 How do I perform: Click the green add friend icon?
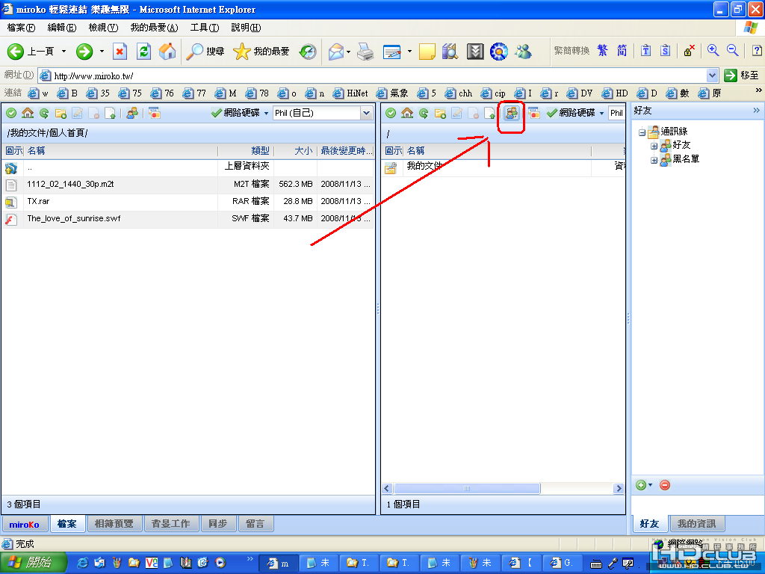point(641,485)
